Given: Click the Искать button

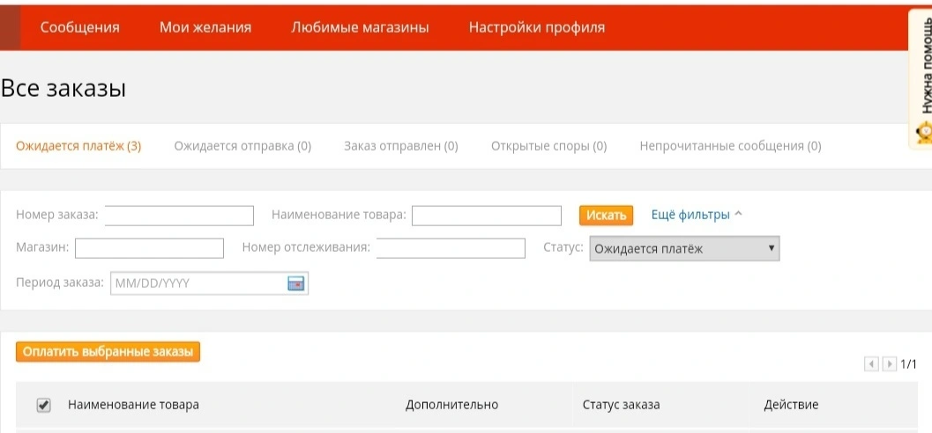Looking at the screenshot, I should [x=607, y=215].
